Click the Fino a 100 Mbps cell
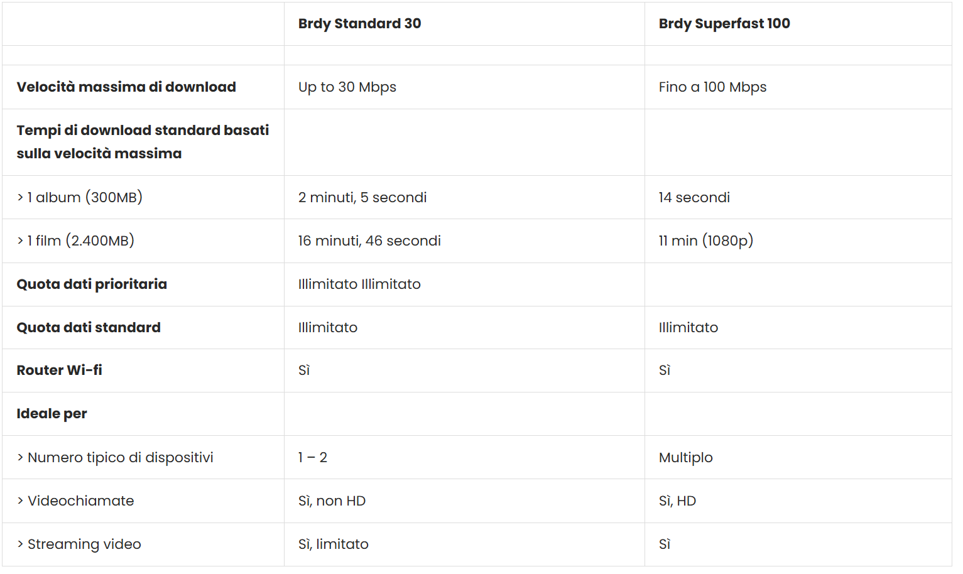This screenshot has width=963, height=574. 712,87
